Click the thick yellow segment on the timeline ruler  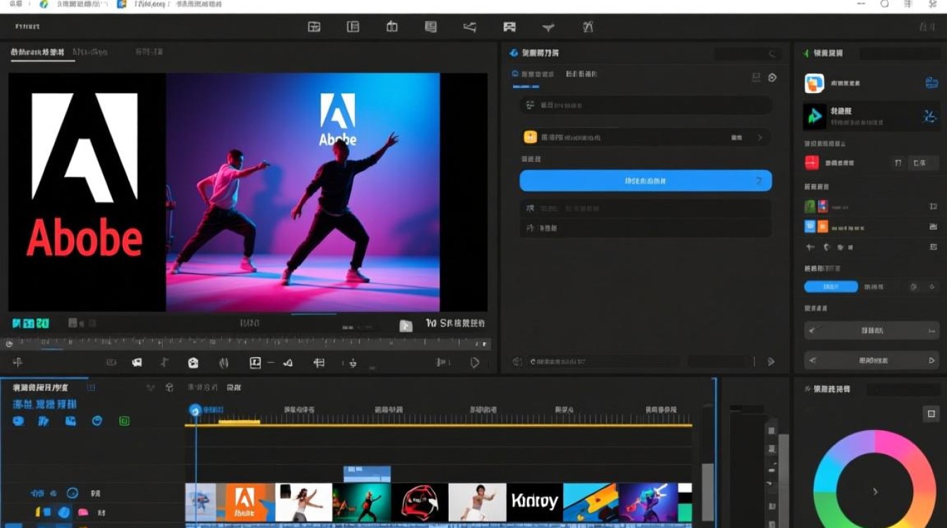pos(239,422)
